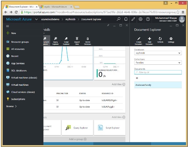Select SQL databases in the sidebar
The width and height of the screenshot is (188, 147).
point(19,70)
